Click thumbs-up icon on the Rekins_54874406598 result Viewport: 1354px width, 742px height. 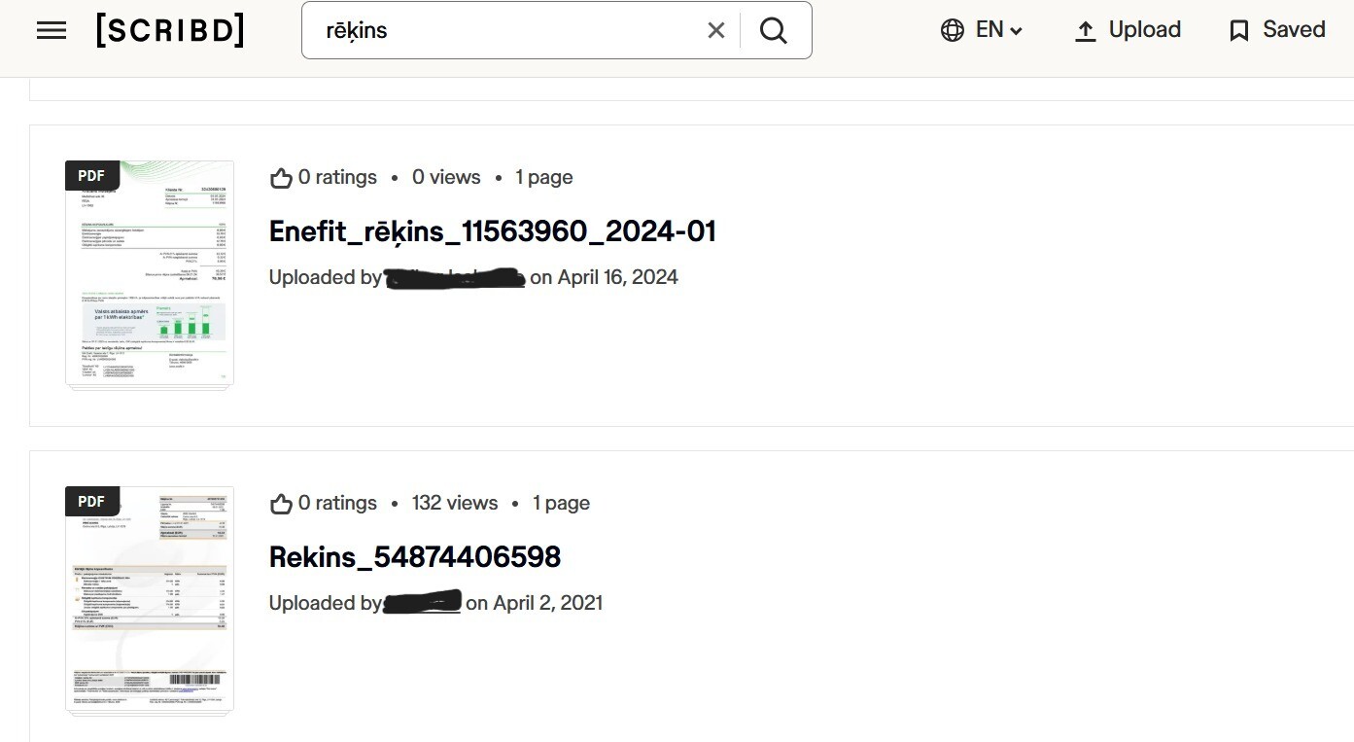pos(281,503)
